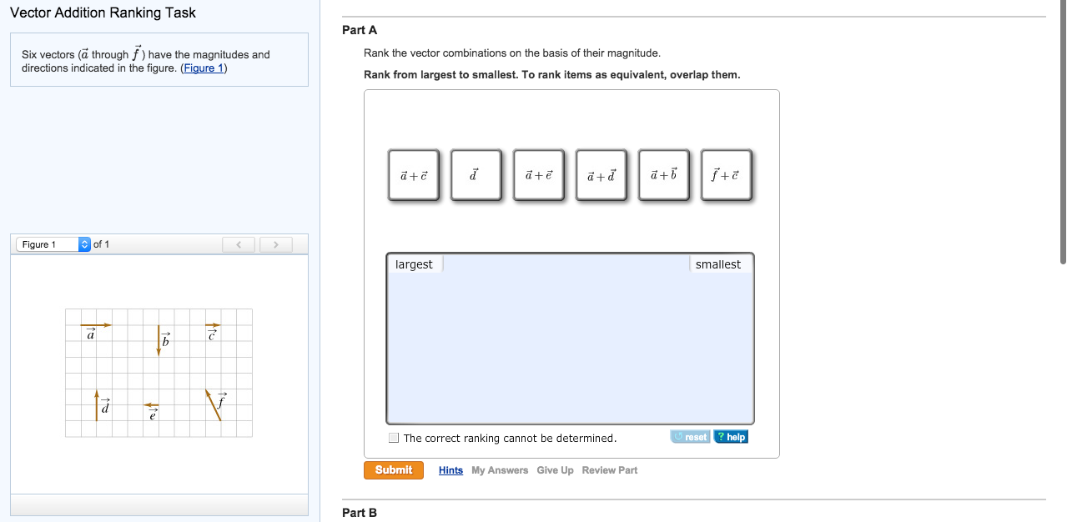
Task: Click the Review Part option
Action: click(609, 469)
